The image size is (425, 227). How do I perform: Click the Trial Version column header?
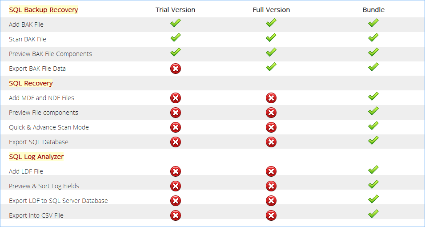click(175, 10)
